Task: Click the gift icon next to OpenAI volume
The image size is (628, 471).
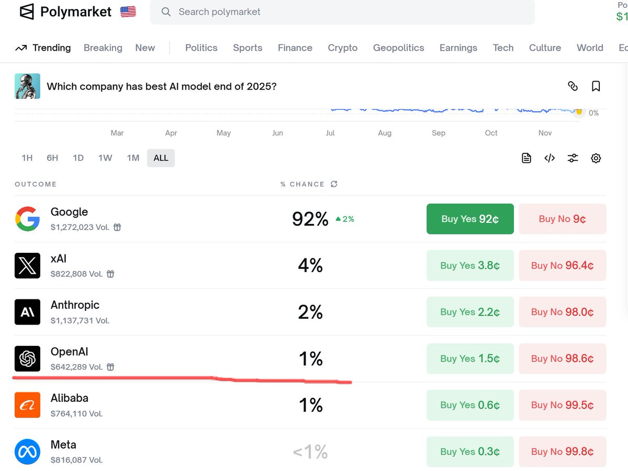Action: click(x=110, y=367)
